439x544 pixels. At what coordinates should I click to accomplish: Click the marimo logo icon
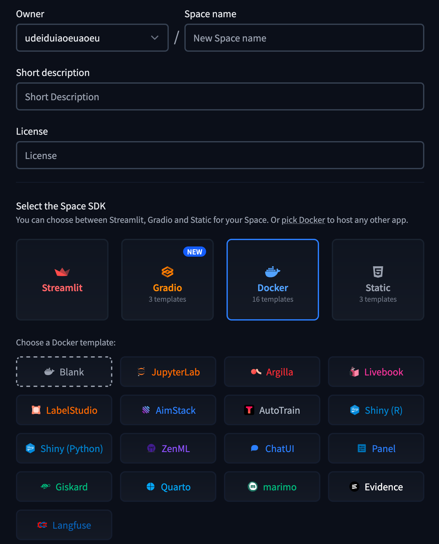(x=253, y=487)
